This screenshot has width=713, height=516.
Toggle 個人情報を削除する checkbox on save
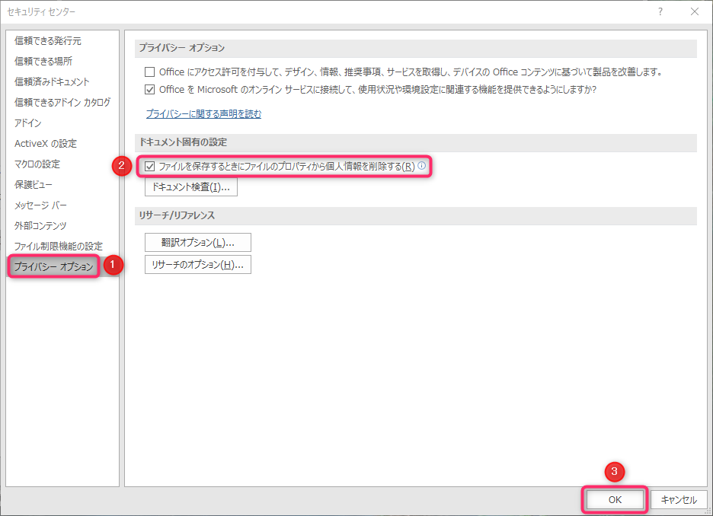point(149,167)
